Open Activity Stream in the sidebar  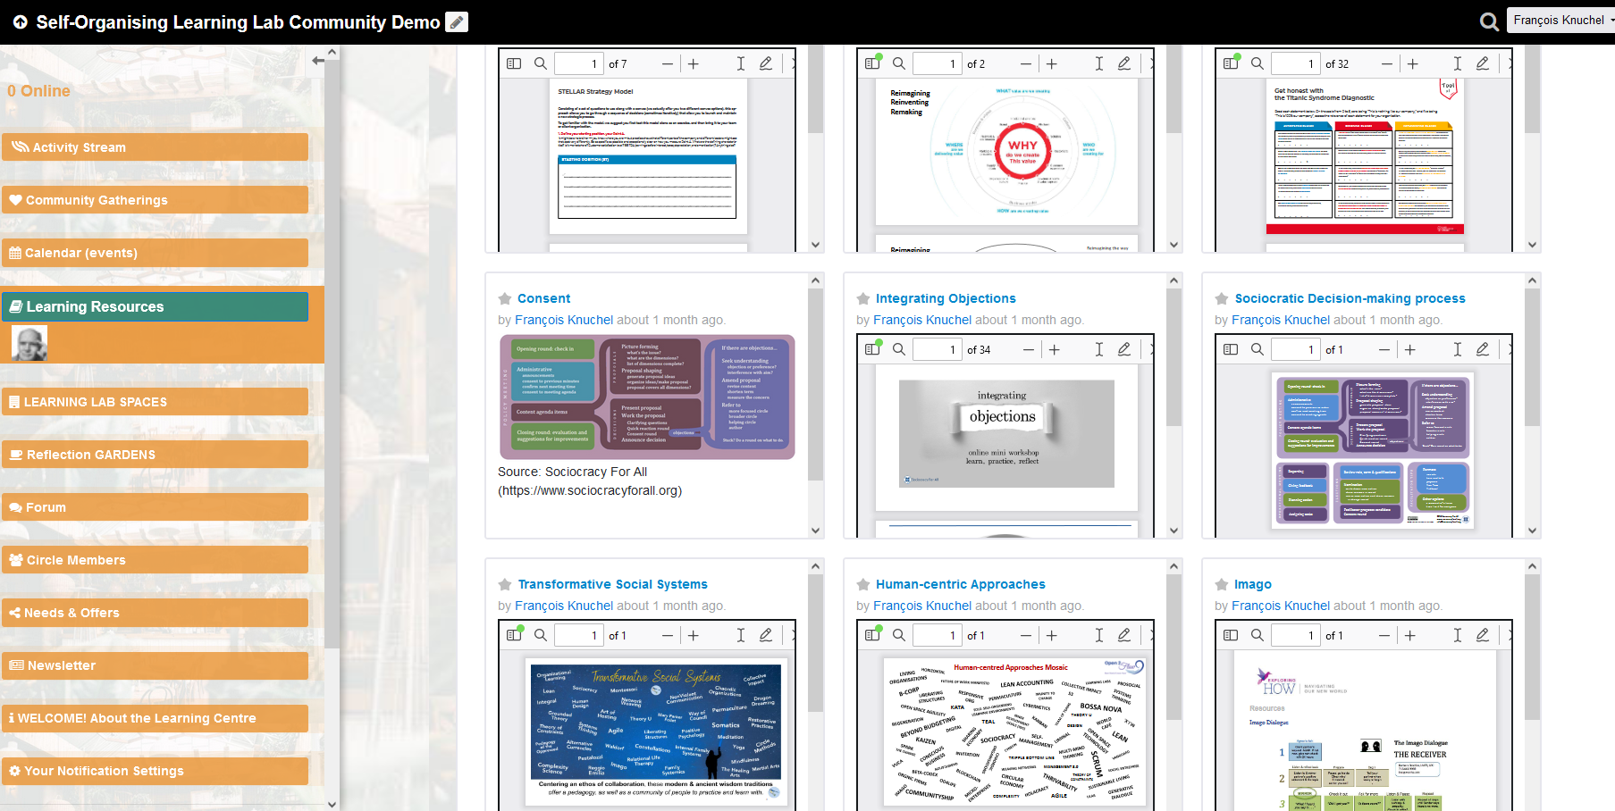point(156,147)
